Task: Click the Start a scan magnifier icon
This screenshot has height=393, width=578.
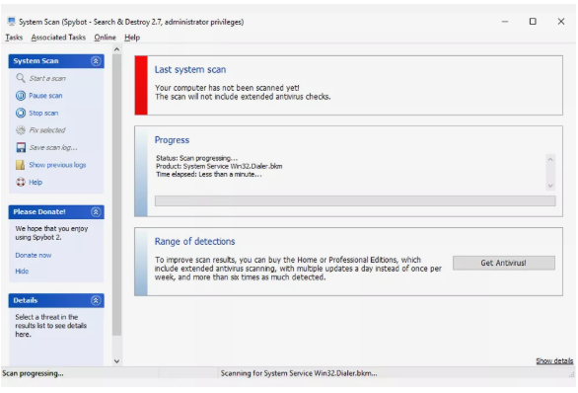Action: (x=21, y=78)
